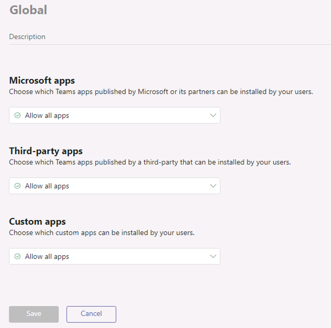Click the checkmark icon in Microsoft apps dropdown

tap(17, 115)
